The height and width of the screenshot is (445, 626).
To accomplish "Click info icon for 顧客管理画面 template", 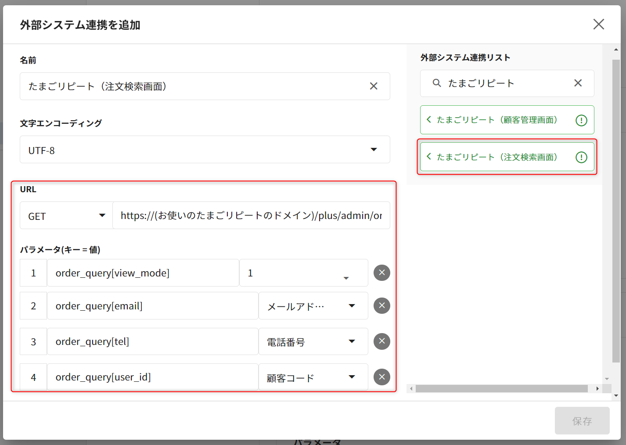I will click(581, 120).
